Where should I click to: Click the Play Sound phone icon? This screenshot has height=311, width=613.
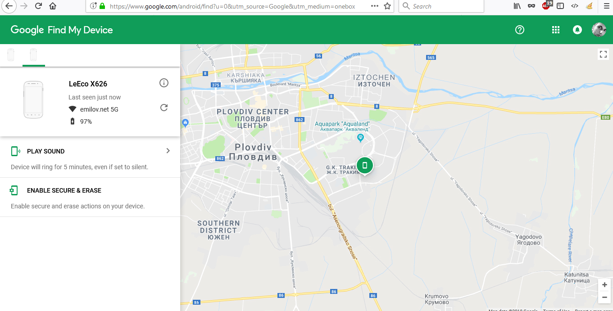tap(15, 151)
